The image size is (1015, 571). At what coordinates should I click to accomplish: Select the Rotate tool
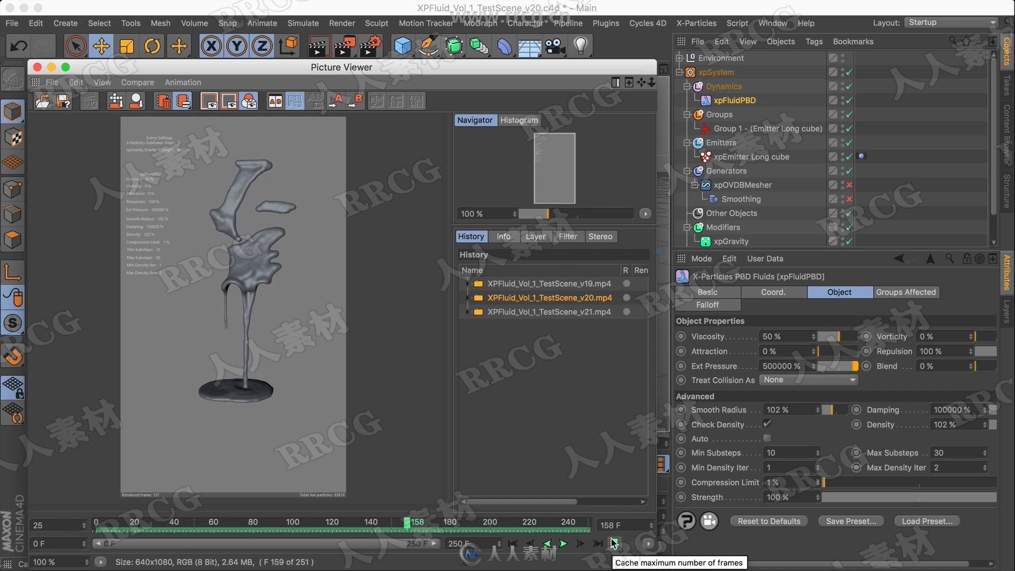(x=152, y=46)
